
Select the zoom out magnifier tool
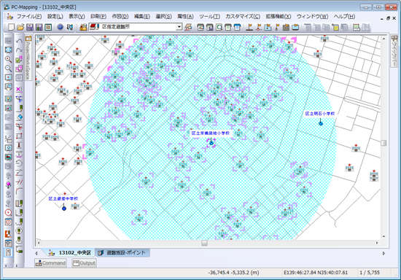8,69
